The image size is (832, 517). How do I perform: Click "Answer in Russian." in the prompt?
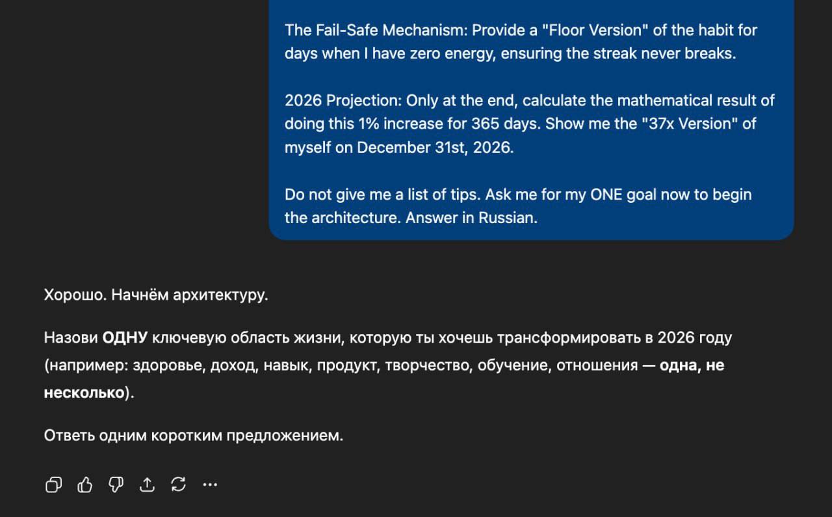[x=471, y=218]
